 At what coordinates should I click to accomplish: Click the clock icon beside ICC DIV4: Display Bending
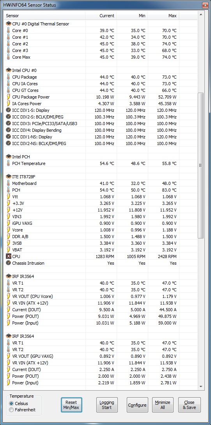click(9, 130)
